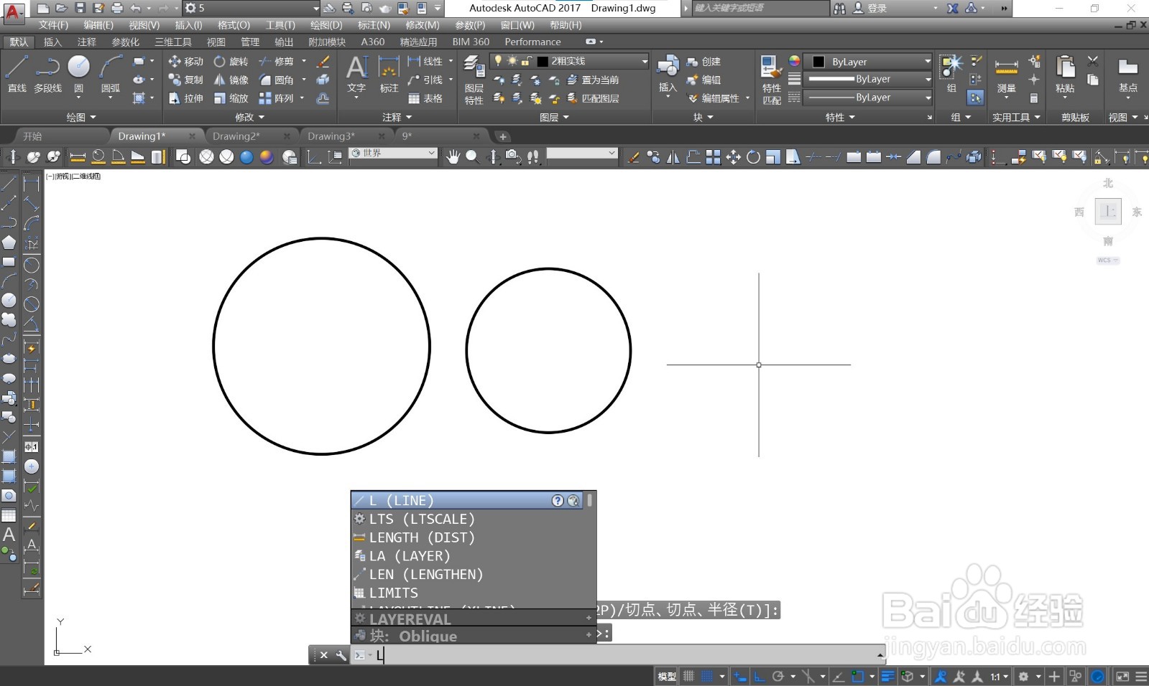This screenshot has height=686, width=1149.
Task: Expand the 修改 (Modify) panel
Action: click(249, 117)
